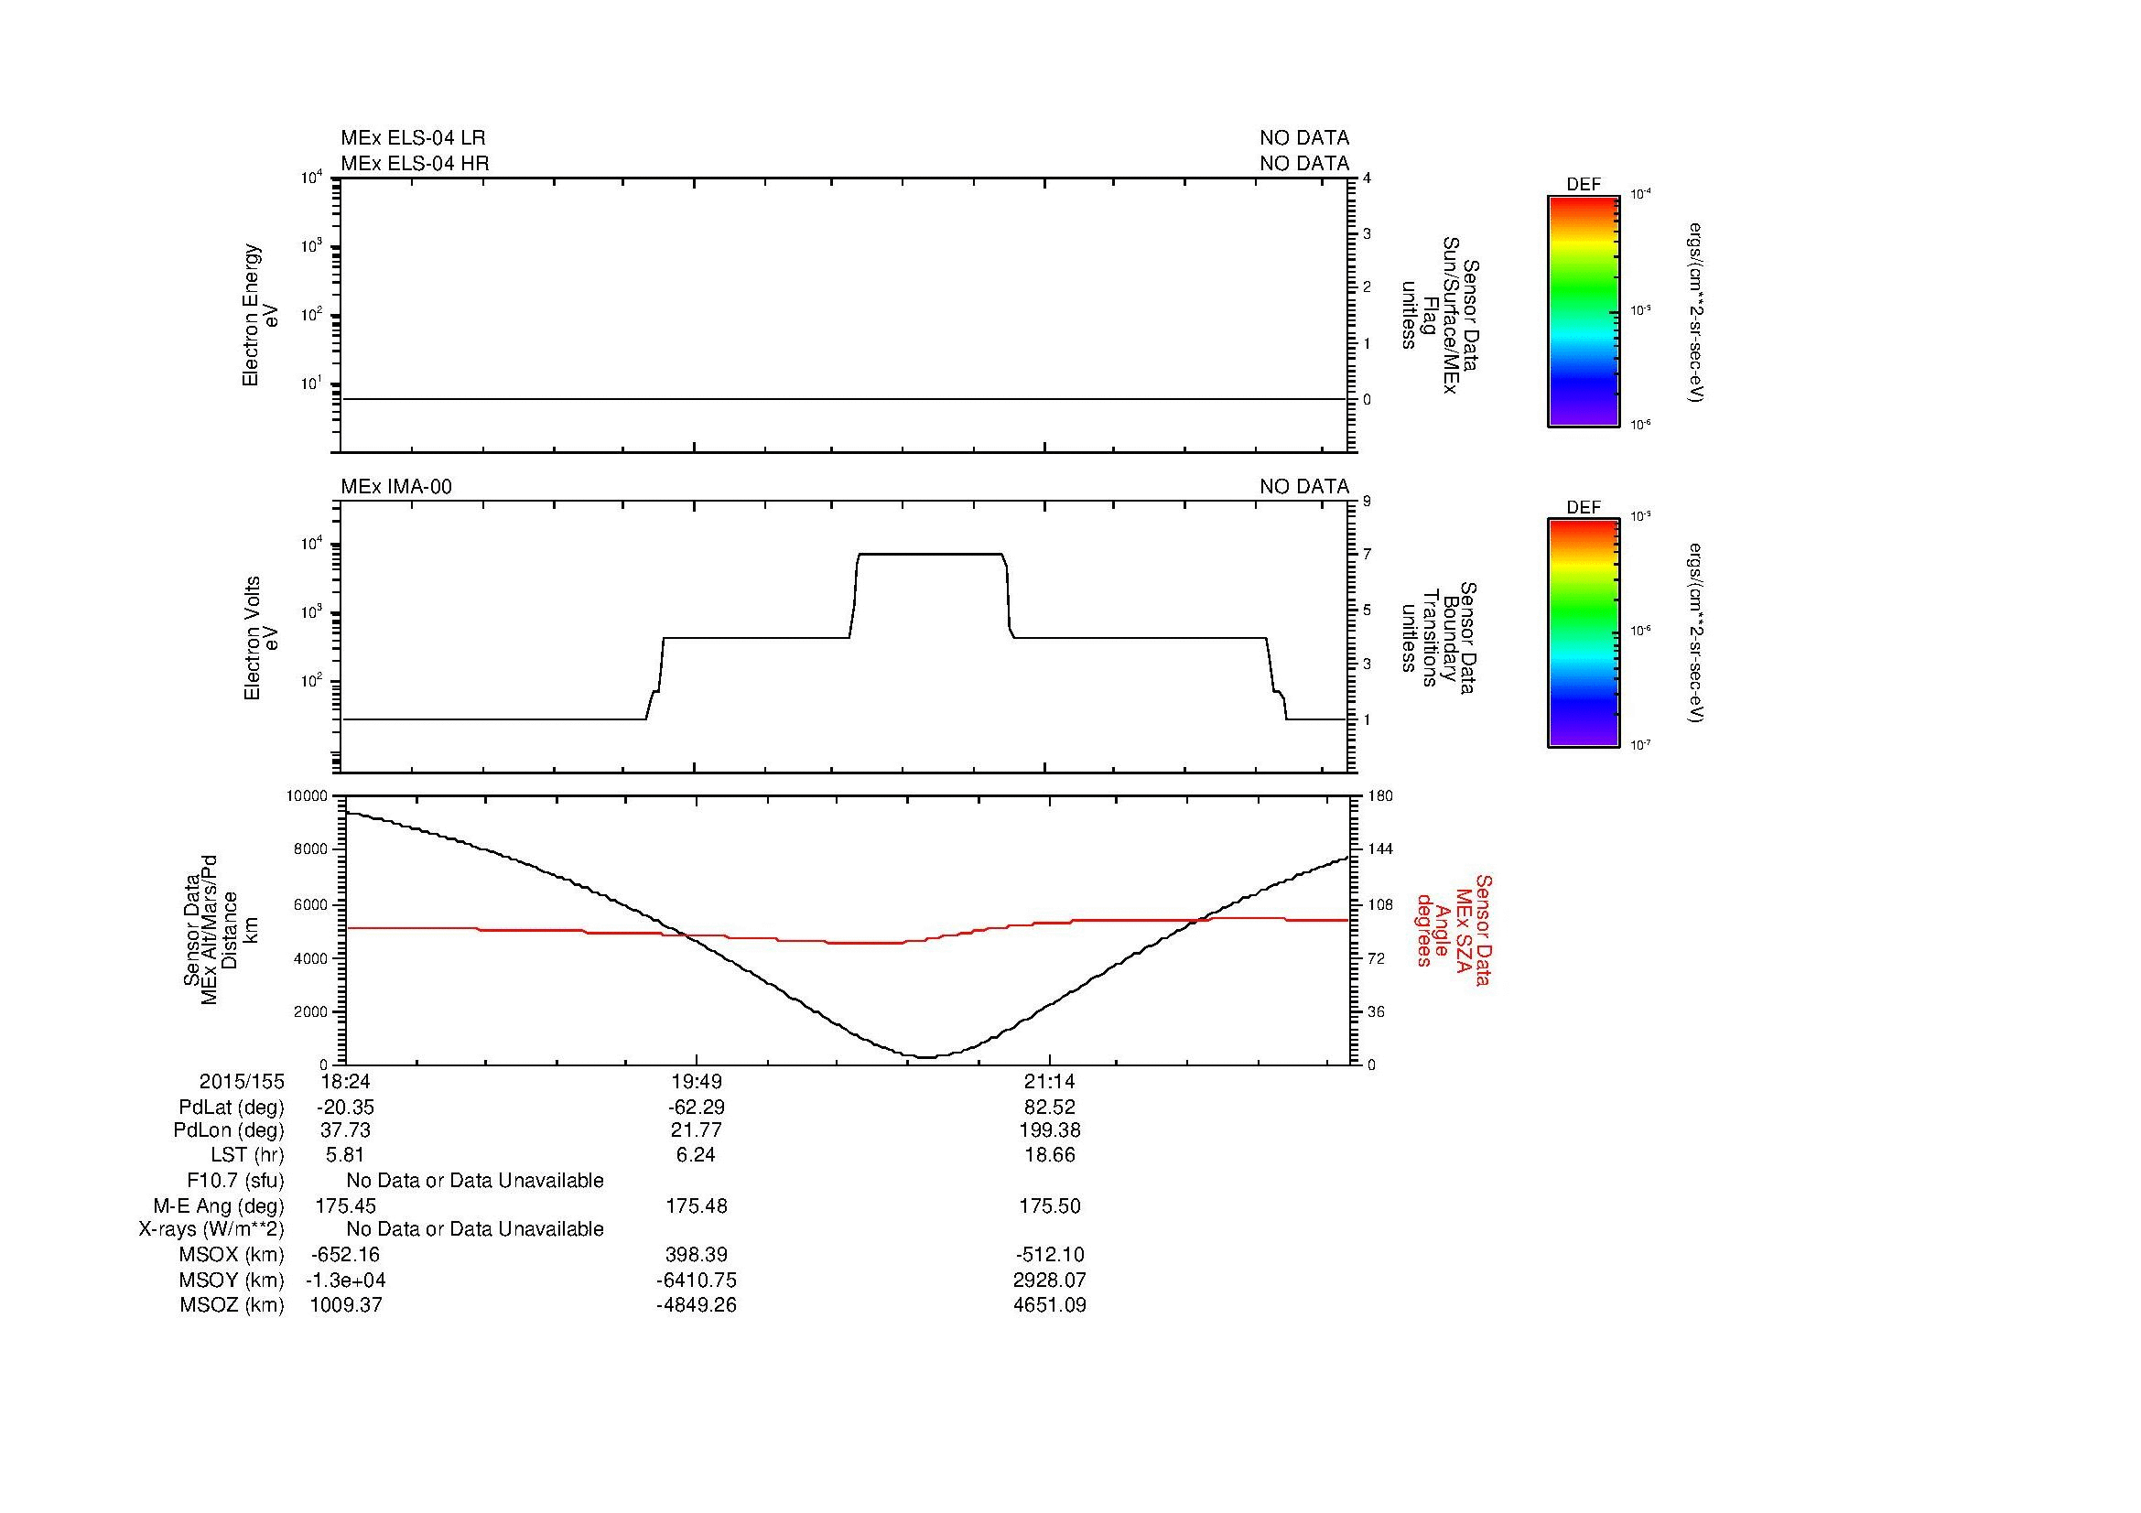Click F10.7 No Data or Data Unavailable
Viewport: 2141px width, 1513px height.
(475, 1181)
